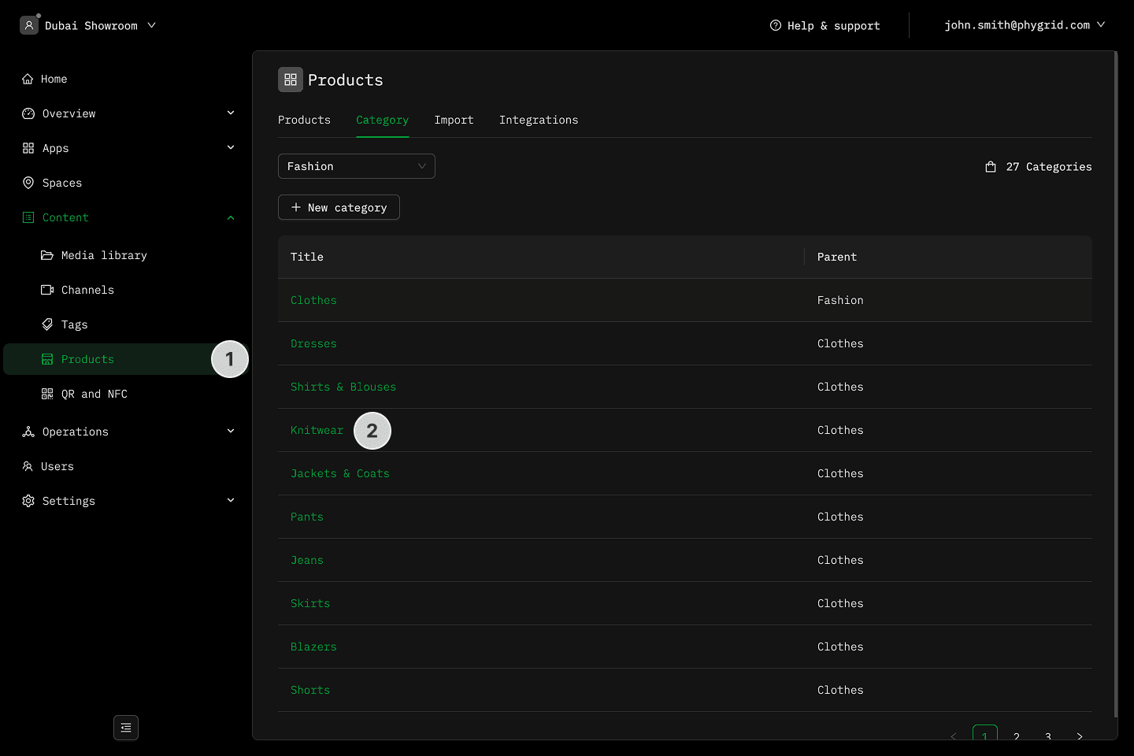This screenshot has width=1134, height=756.
Task: Click the Channels icon in sidebar
Action: 47,290
